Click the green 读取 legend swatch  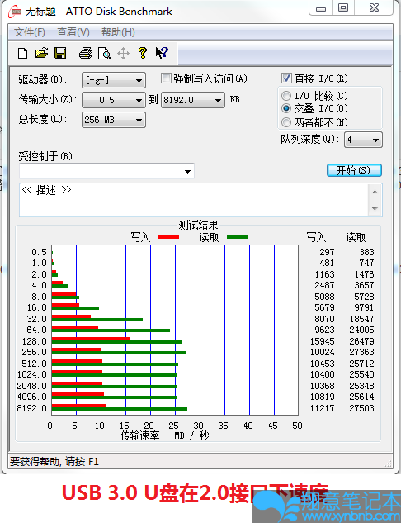pos(237,237)
